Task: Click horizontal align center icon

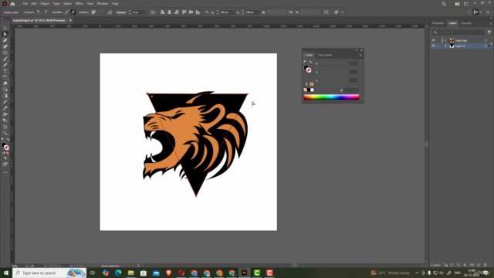Action: pos(170,12)
